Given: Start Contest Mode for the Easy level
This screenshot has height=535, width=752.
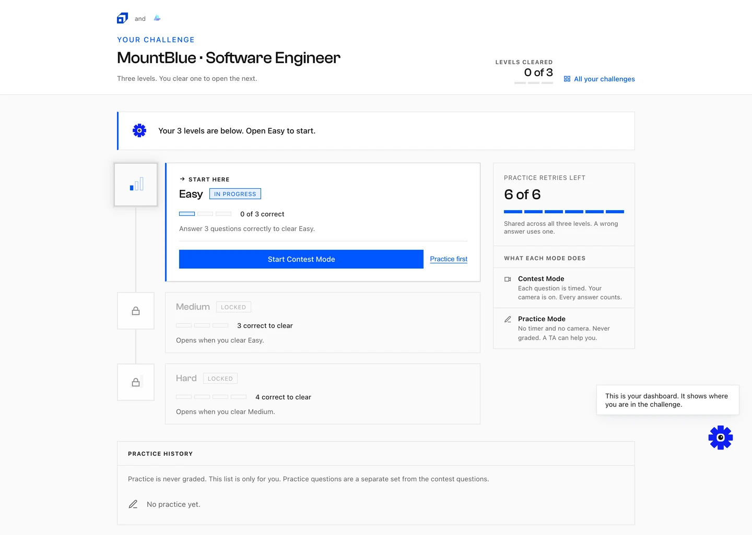Looking at the screenshot, I should tap(301, 259).
